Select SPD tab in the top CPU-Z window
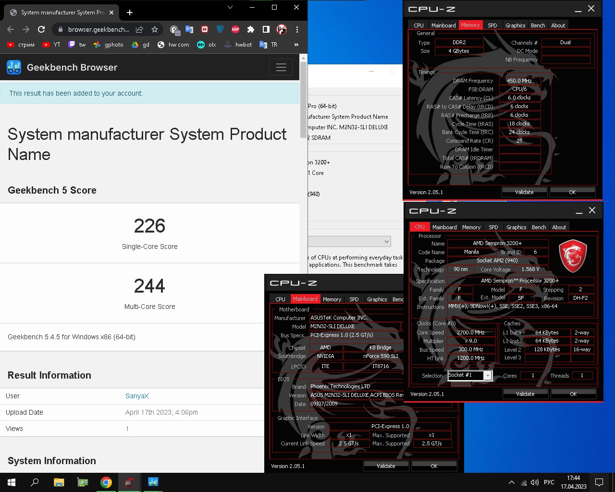 [x=492, y=25]
